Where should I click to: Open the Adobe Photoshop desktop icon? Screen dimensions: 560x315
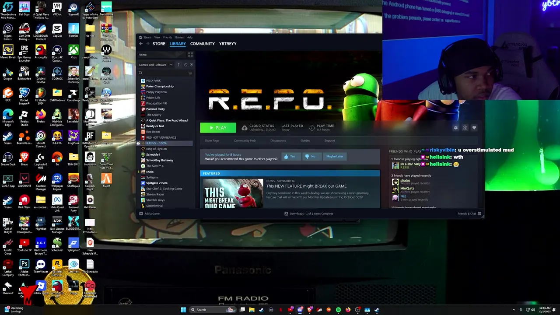pyautogui.click(x=24, y=268)
